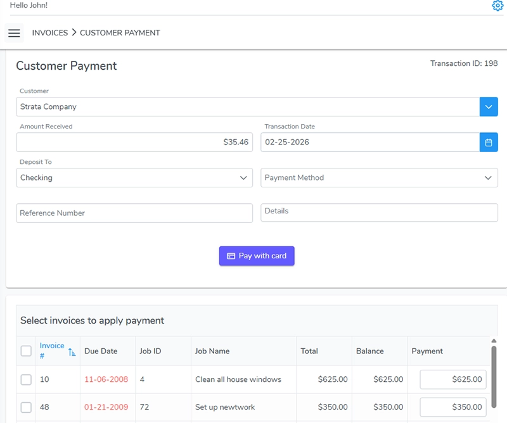The height and width of the screenshot is (423, 507).
Task: Open the hamburger navigation menu
Action: [x=14, y=33]
